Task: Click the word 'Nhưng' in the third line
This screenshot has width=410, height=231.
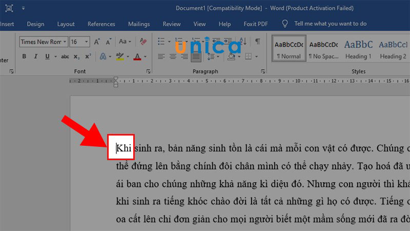Action: (321, 184)
